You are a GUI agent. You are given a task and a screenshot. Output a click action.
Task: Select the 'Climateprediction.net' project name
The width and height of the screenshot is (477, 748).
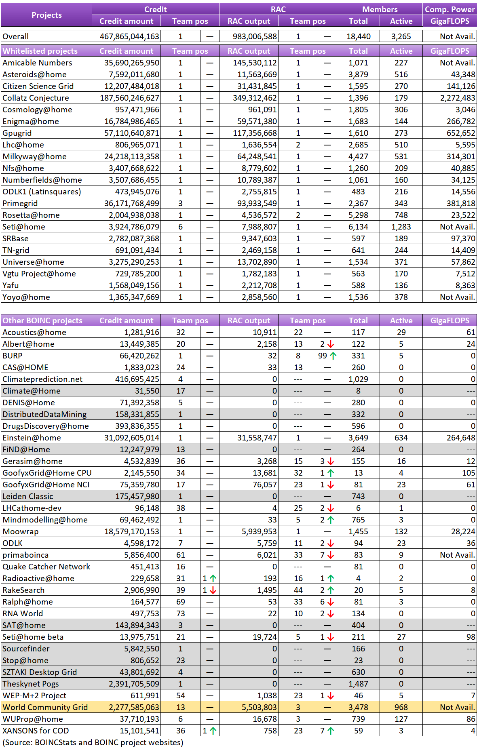click(42, 379)
